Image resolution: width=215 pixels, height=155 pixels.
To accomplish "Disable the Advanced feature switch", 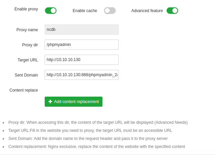I will coord(172,11).
